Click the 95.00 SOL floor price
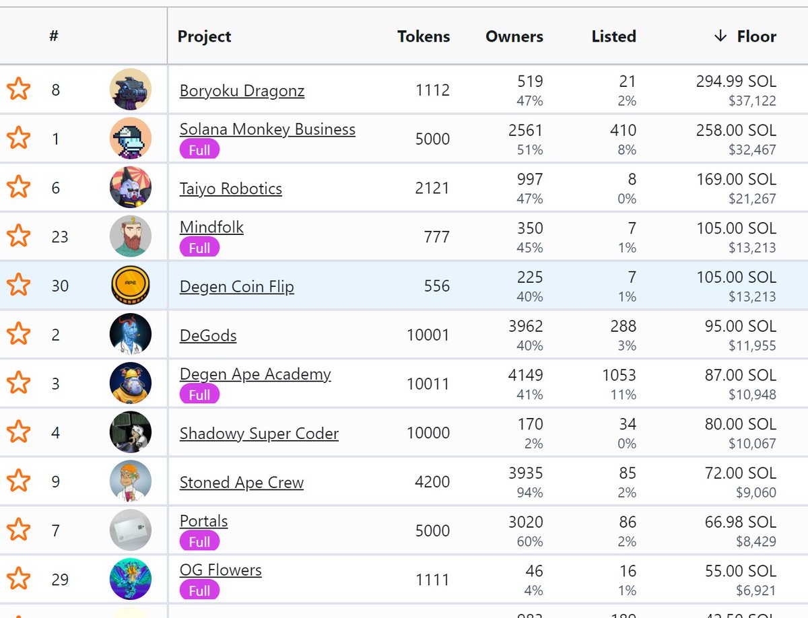The image size is (808, 618). [741, 327]
